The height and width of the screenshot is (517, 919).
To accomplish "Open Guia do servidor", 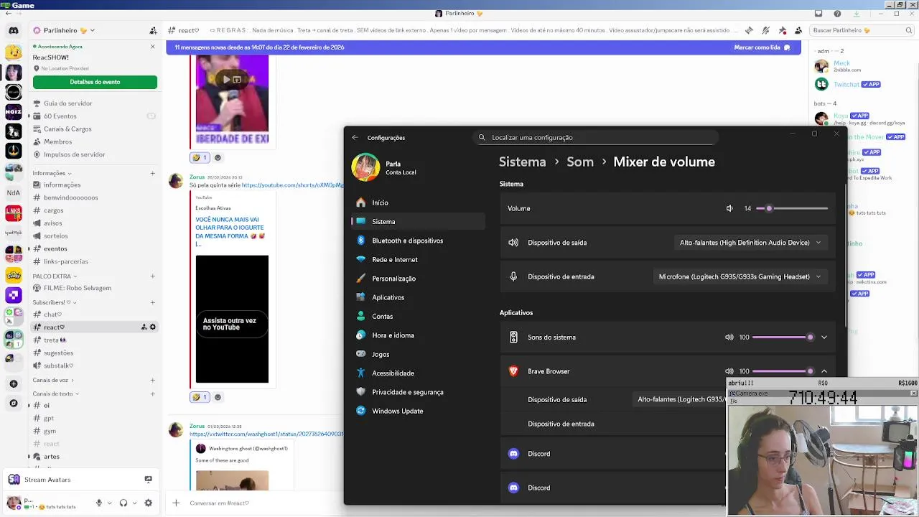I will coord(93,103).
